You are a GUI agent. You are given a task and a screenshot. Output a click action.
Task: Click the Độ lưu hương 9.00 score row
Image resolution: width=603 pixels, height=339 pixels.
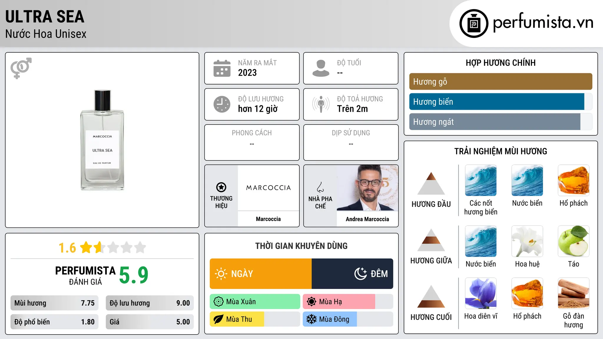click(x=150, y=303)
